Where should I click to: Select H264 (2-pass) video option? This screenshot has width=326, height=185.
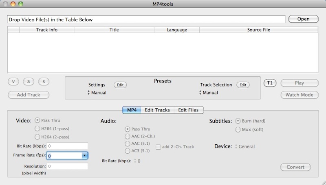coord(38,137)
